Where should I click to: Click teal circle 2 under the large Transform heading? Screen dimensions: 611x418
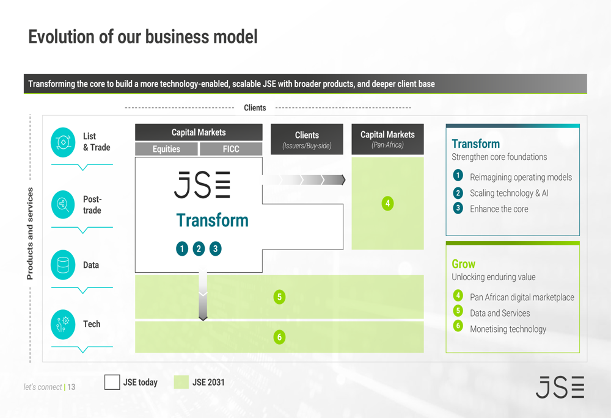point(199,249)
